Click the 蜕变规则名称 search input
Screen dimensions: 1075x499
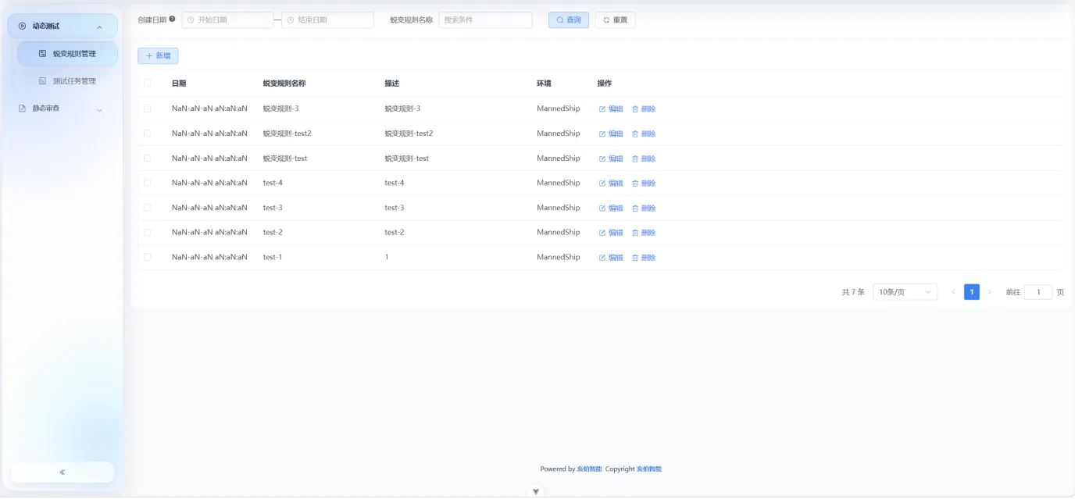point(485,20)
